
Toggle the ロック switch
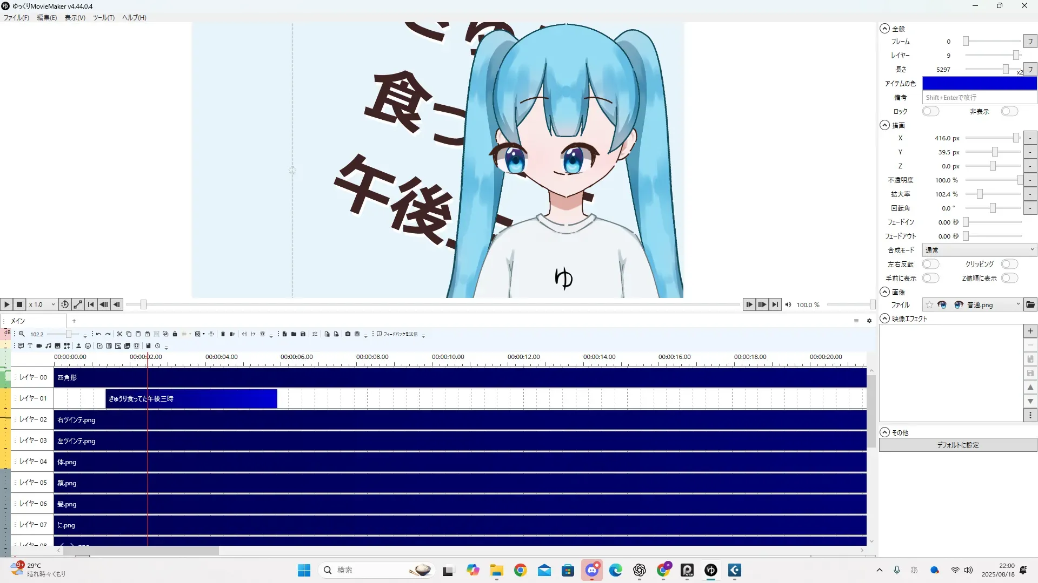pos(930,111)
